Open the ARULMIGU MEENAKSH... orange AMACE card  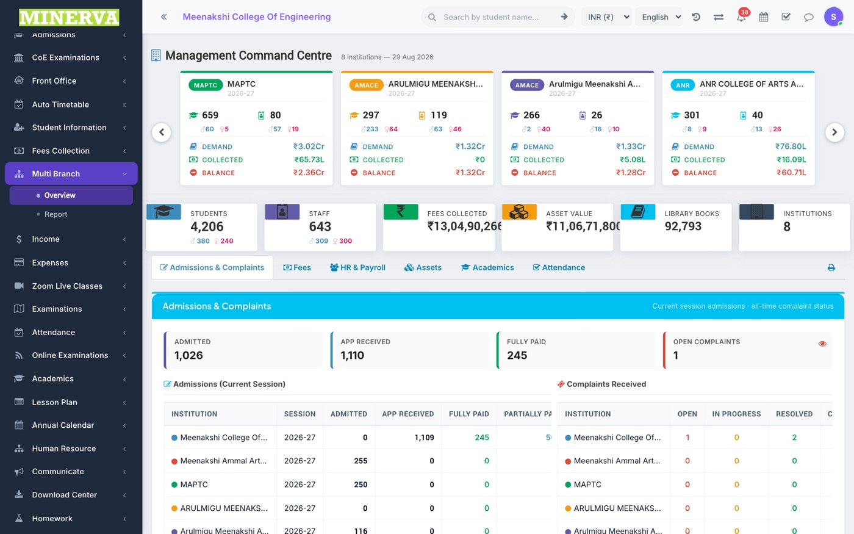[417, 128]
